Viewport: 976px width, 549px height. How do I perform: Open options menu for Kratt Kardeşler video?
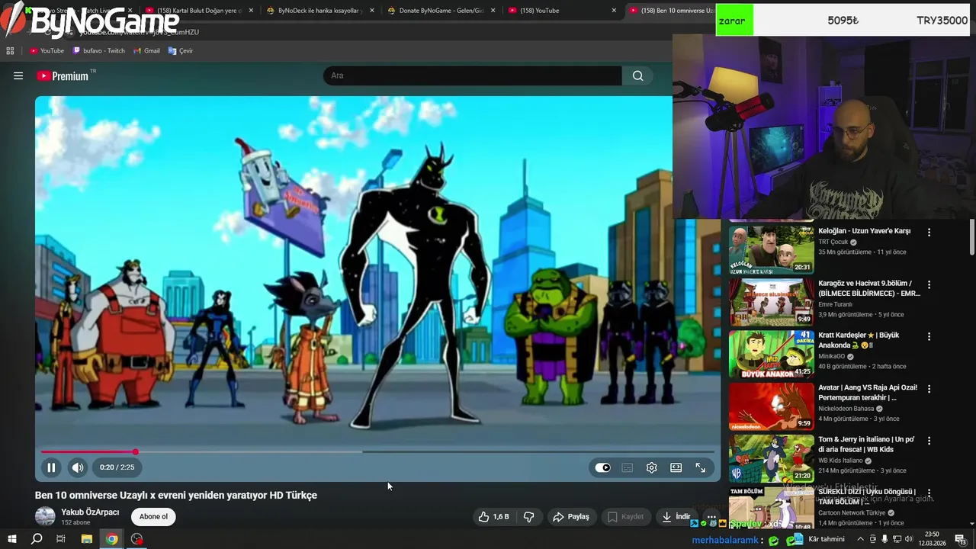pyautogui.click(x=929, y=336)
